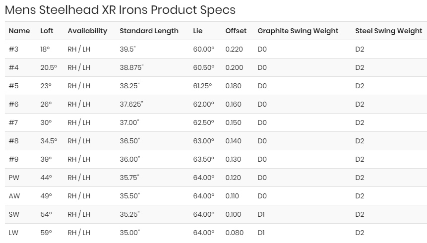The image size is (427, 243).
Task: Click the Name column header
Action: [x=19, y=31]
